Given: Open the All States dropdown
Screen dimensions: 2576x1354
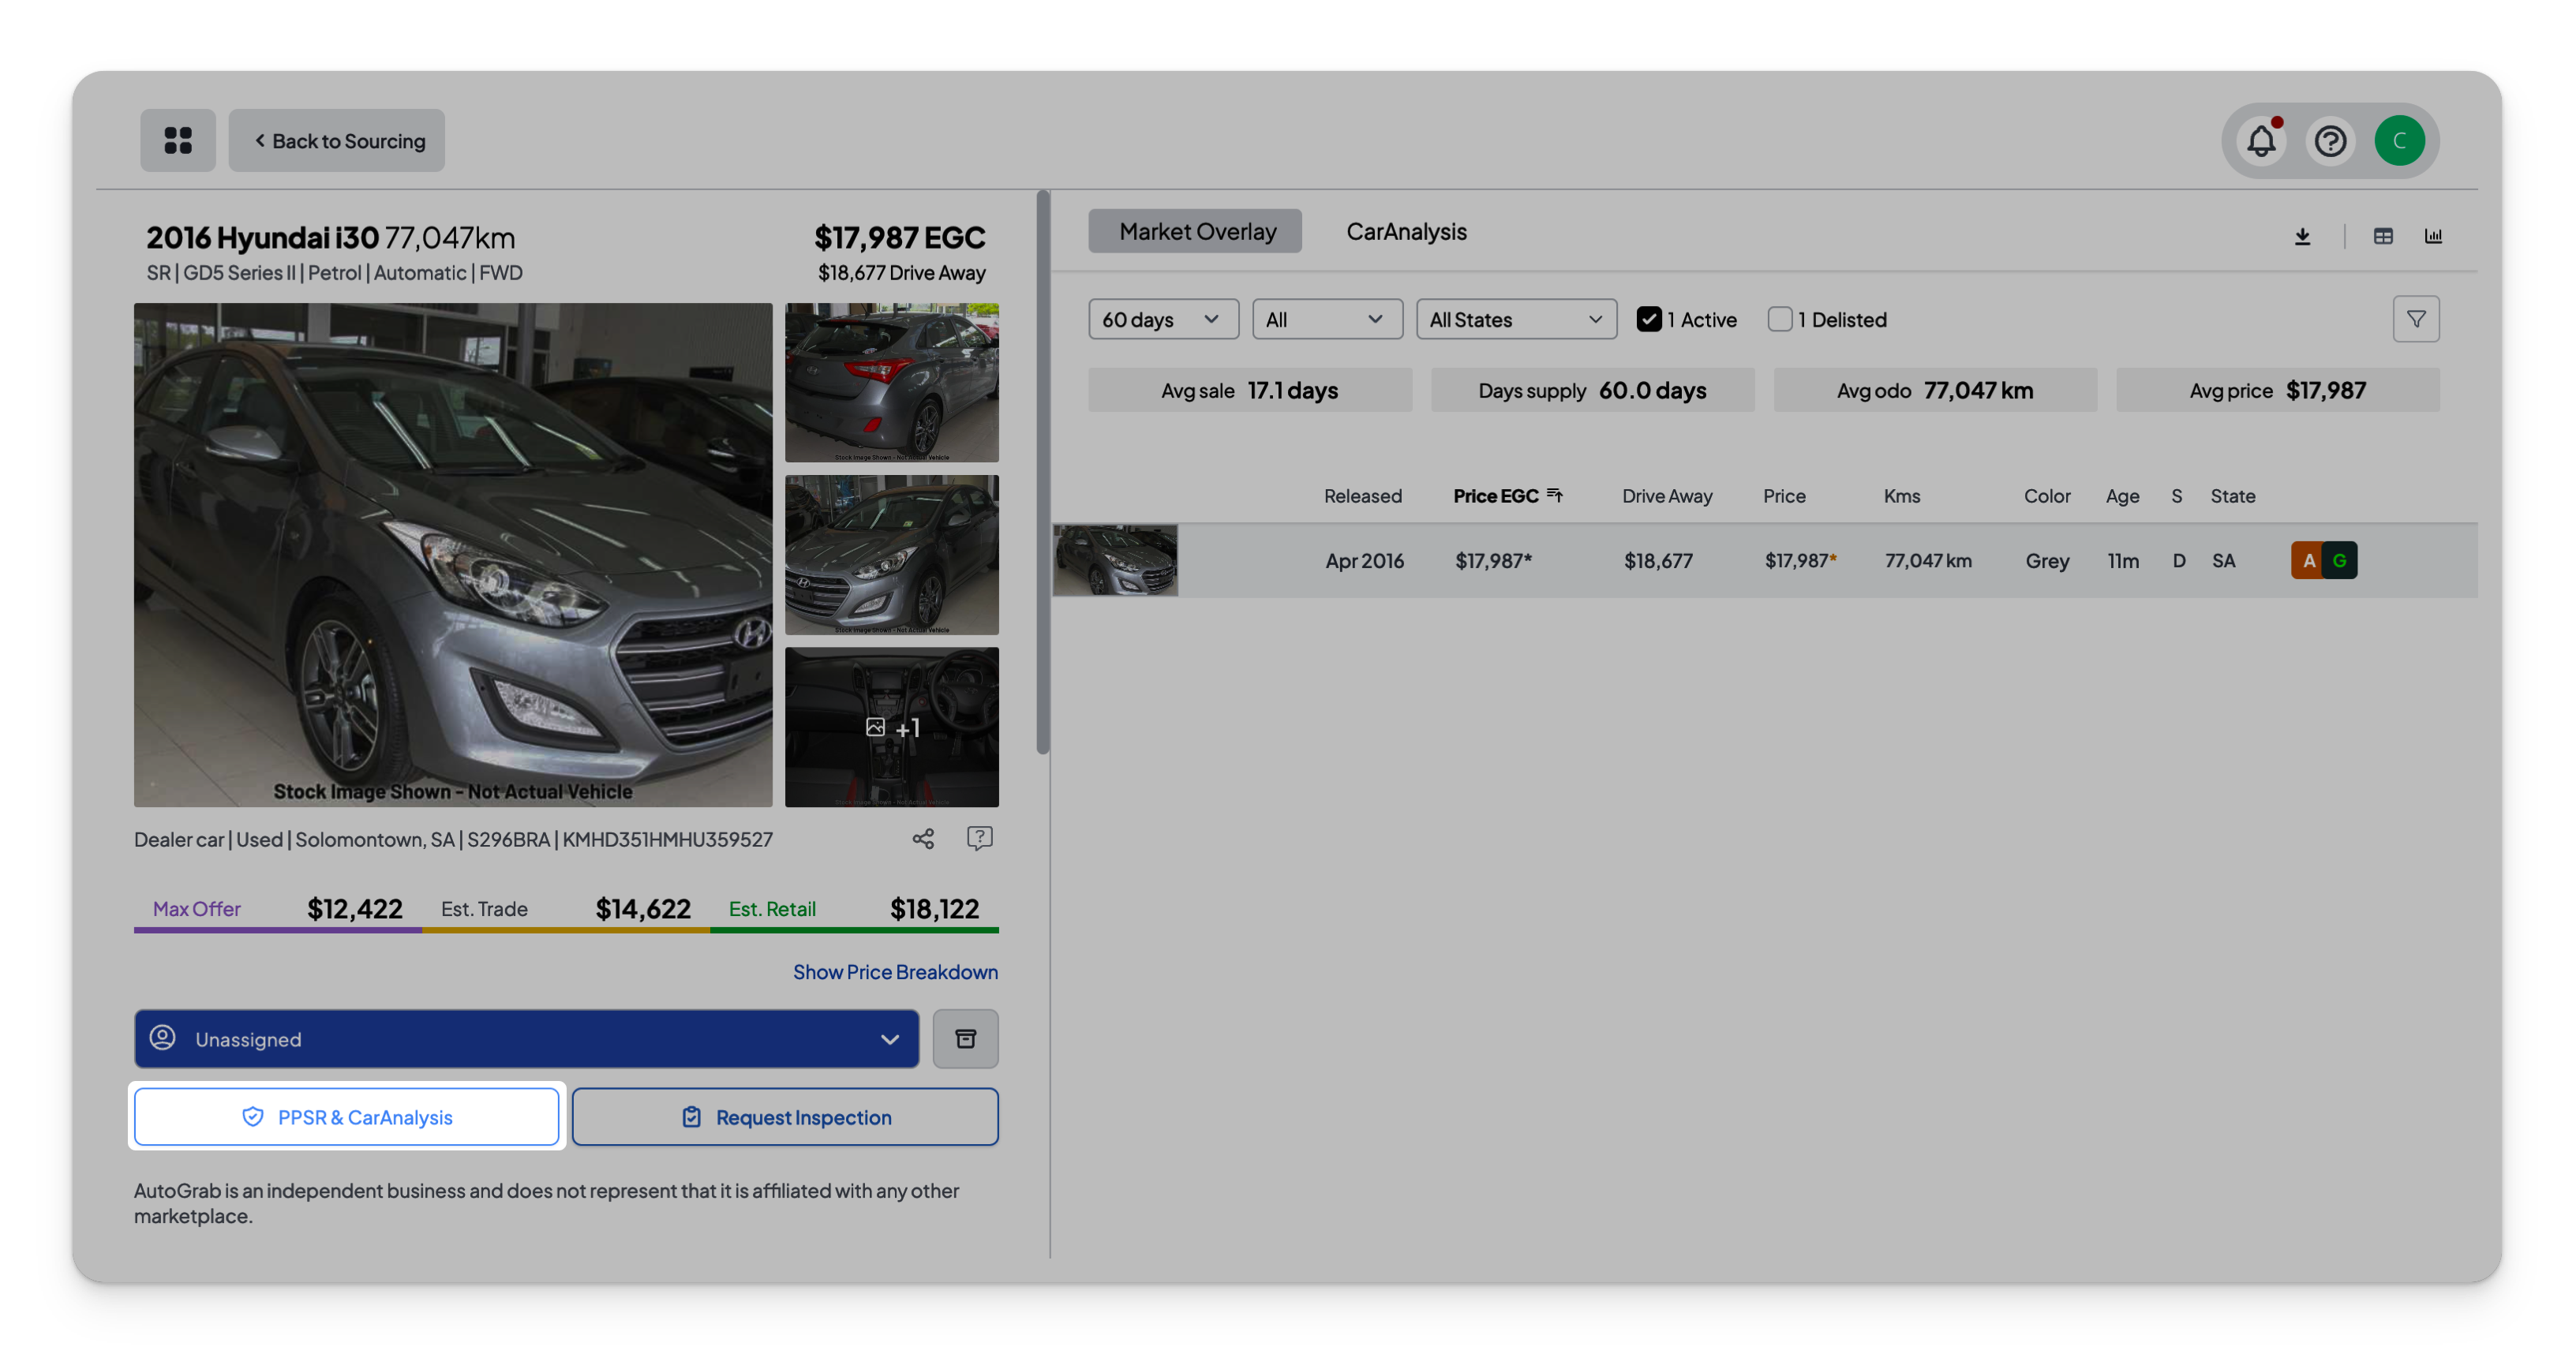Looking at the screenshot, I should 1515,319.
